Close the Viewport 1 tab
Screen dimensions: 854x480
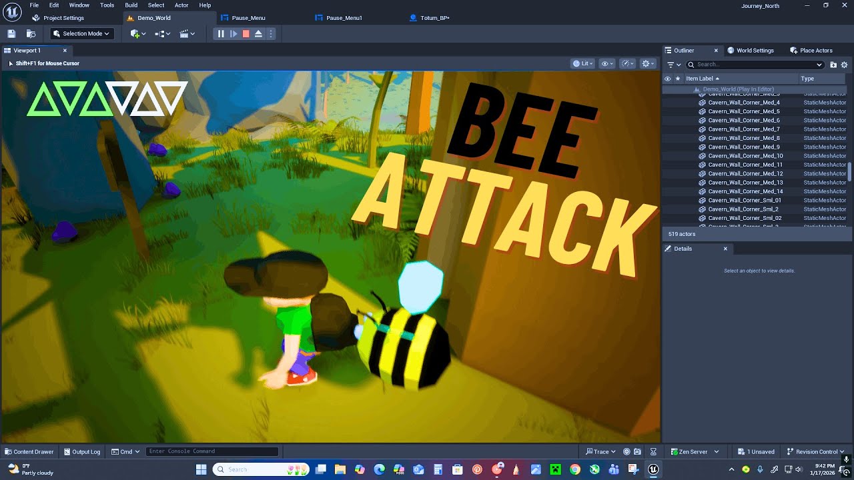pyautogui.click(x=65, y=50)
